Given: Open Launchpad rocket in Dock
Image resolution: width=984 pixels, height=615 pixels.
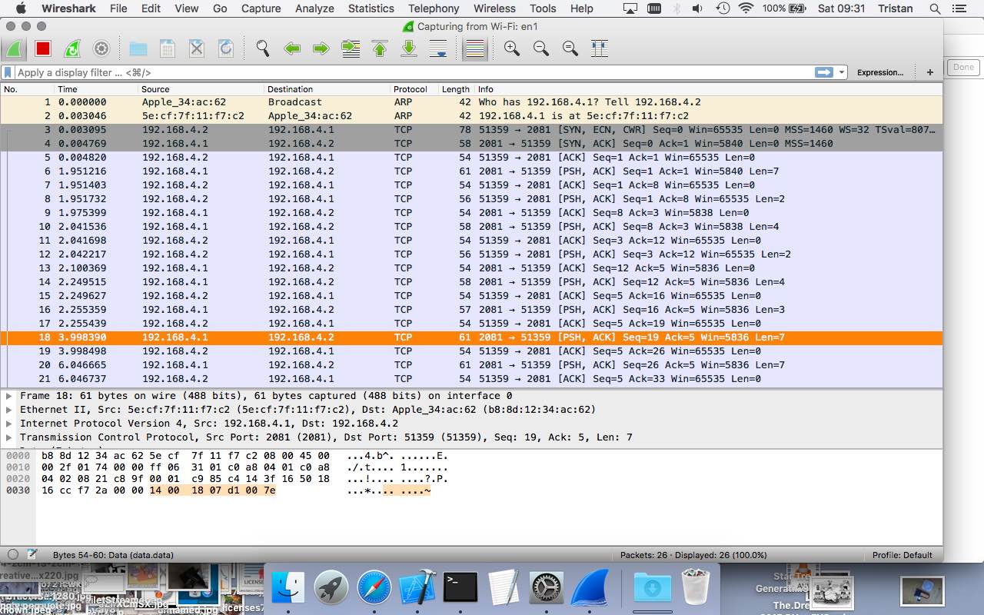Looking at the screenshot, I should 332,589.
